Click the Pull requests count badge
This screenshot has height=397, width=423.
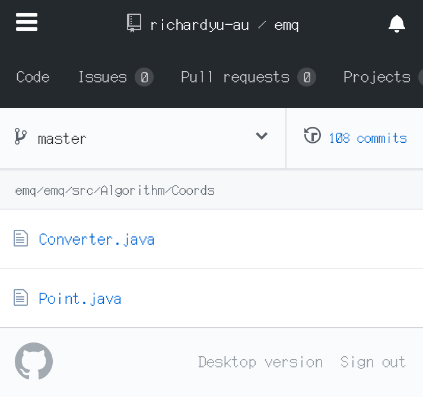click(x=307, y=77)
